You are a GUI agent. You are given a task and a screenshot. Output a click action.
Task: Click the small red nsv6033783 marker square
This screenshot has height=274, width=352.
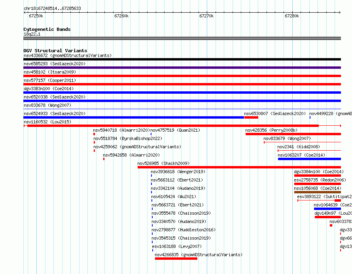pos(331,225)
